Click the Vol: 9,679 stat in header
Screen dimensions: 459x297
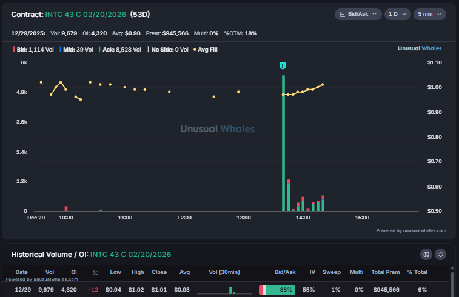pyautogui.click(x=64, y=33)
